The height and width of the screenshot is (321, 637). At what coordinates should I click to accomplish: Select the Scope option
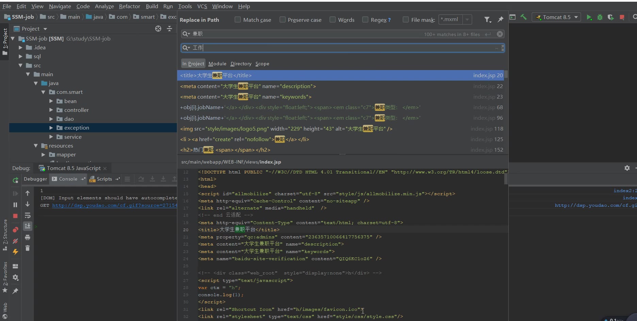point(262,64)
